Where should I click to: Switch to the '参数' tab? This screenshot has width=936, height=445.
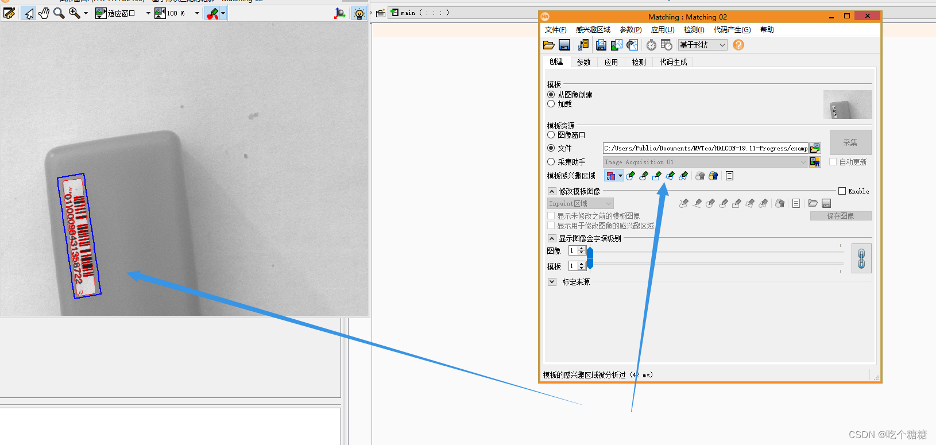(584, 62)
